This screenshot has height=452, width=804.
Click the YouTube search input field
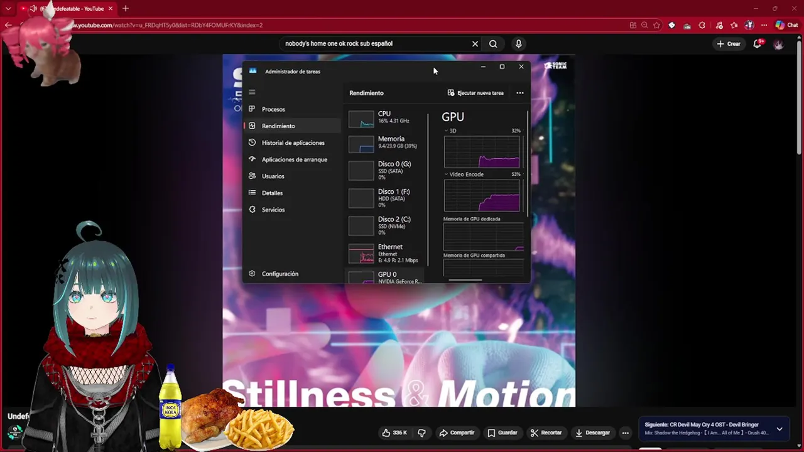(374, 44)
